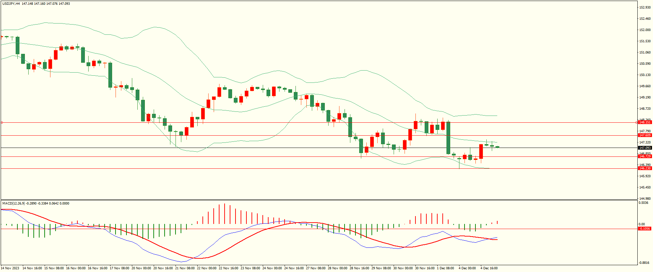Select the red 146.230 price level tag
Image resolution: width=653 pixels, height=272 pixels.
[x=645, y=168]
